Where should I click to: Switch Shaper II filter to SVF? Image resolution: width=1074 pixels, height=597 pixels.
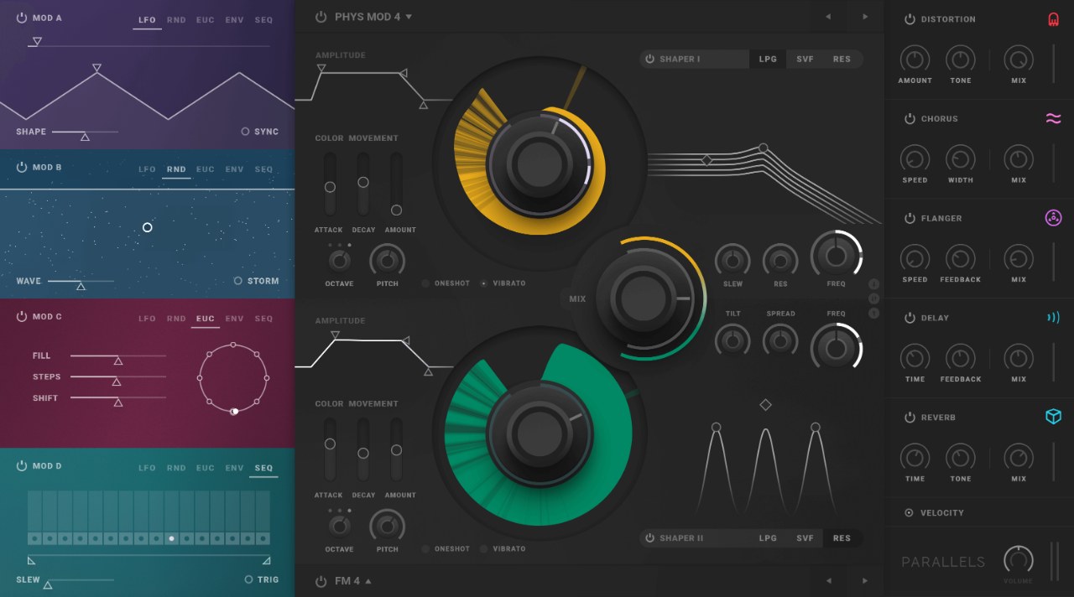pyautogui.click(x=805, y=537)
